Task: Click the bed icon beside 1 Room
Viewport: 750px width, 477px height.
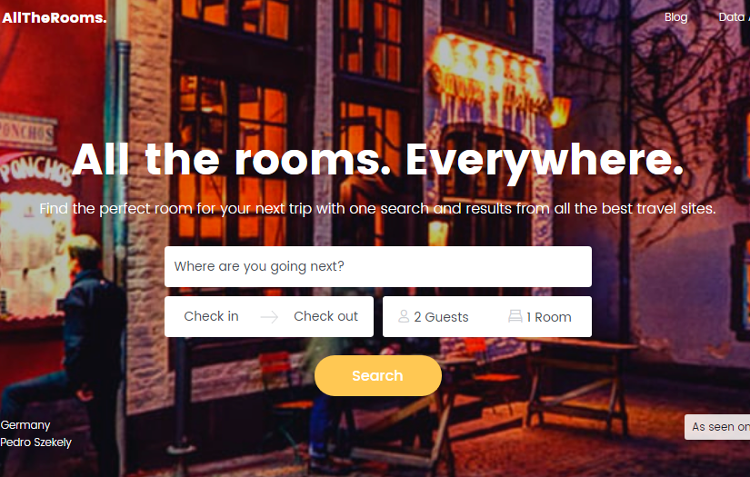Action: 515,316
